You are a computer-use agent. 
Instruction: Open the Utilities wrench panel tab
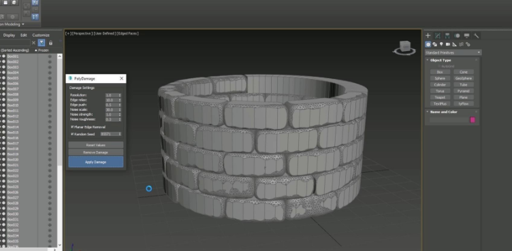coord(477,35)
